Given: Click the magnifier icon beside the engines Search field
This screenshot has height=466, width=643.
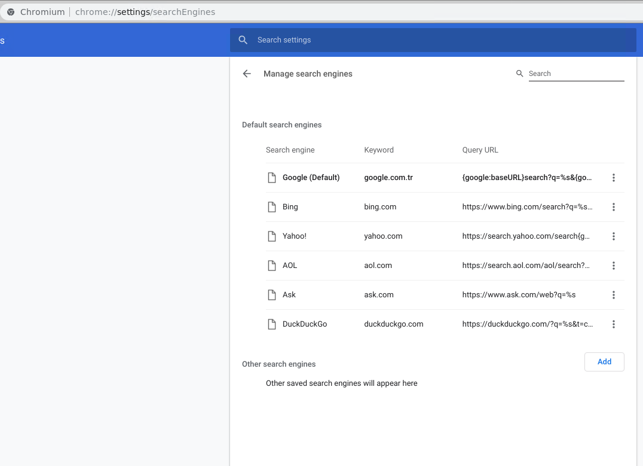Looking at the screenshot, I should tap(519, 74).
